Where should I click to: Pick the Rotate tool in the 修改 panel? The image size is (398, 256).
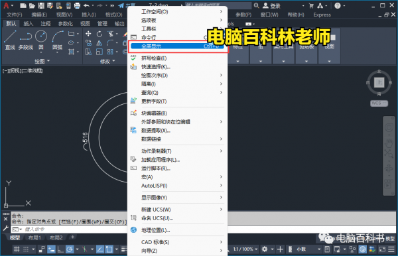coord(99,34)
